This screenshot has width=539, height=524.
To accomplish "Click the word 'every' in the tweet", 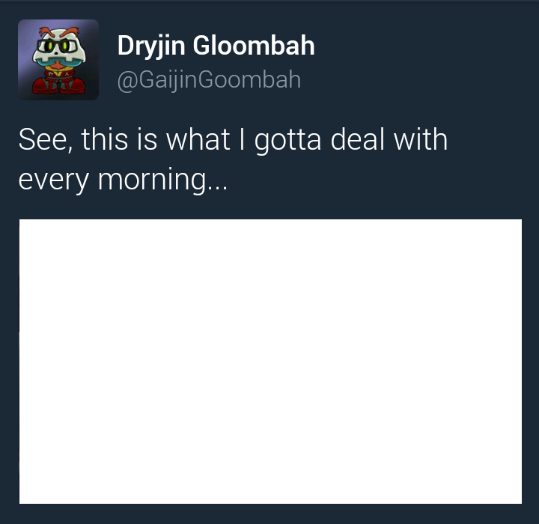I will (x=54, y=181).
